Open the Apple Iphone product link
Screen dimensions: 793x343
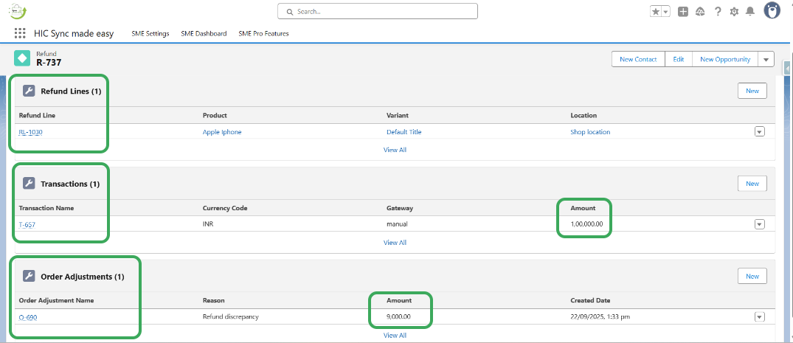click(222, 132)
